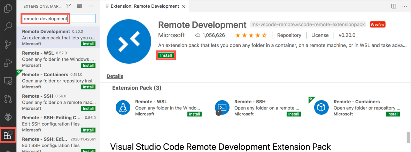Install Remote - WSL from sidebar list
Image resolution: width=411 pixels, height=152 pixels.
point(88,65)
